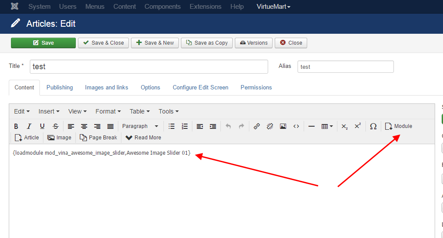The height and width of the screenshot is (238, 443).
Task: Open the Paragraph format dropdown
Action: (x=140, y=126)
